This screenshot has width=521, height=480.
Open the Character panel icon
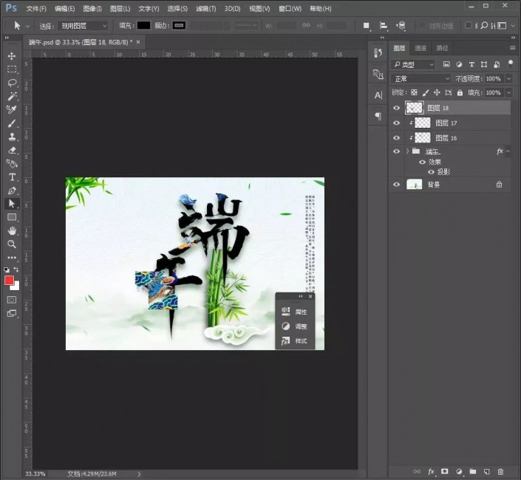378,95
